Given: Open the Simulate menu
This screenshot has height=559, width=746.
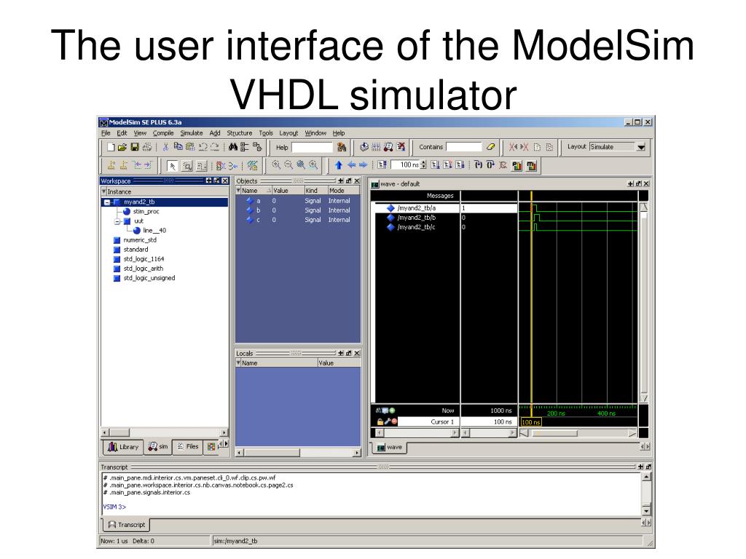Looking at the screenshot, I should [x=192, y=133].
